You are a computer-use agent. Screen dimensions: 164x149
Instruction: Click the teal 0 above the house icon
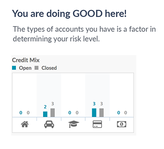pos(21,113)
